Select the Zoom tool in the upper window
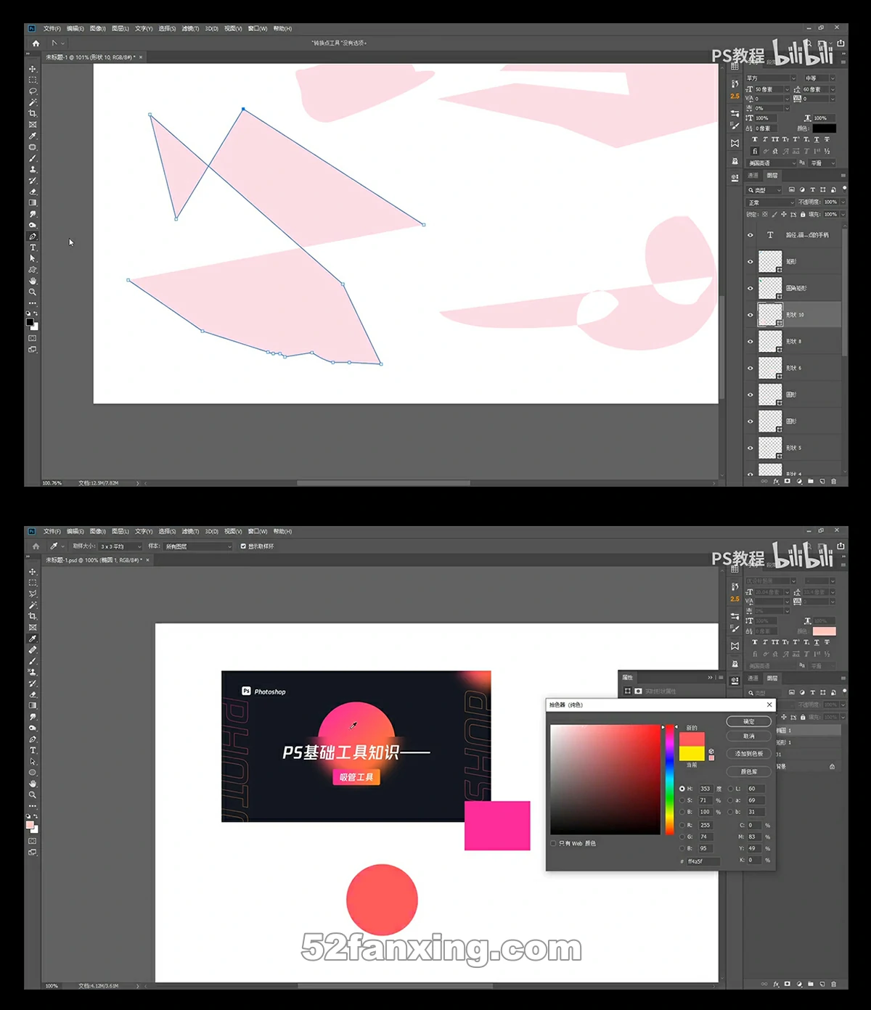The image size is (871, 1010). (33, 292)
